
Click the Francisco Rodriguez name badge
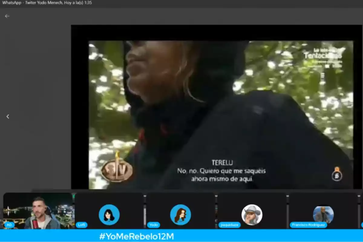point(309,225)
